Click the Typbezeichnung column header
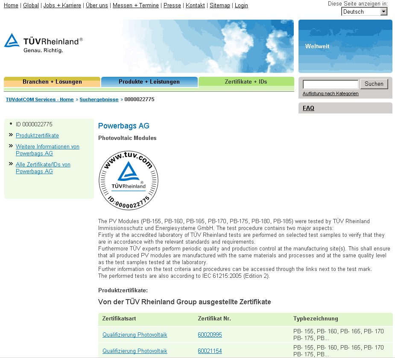 click(316, 318)
